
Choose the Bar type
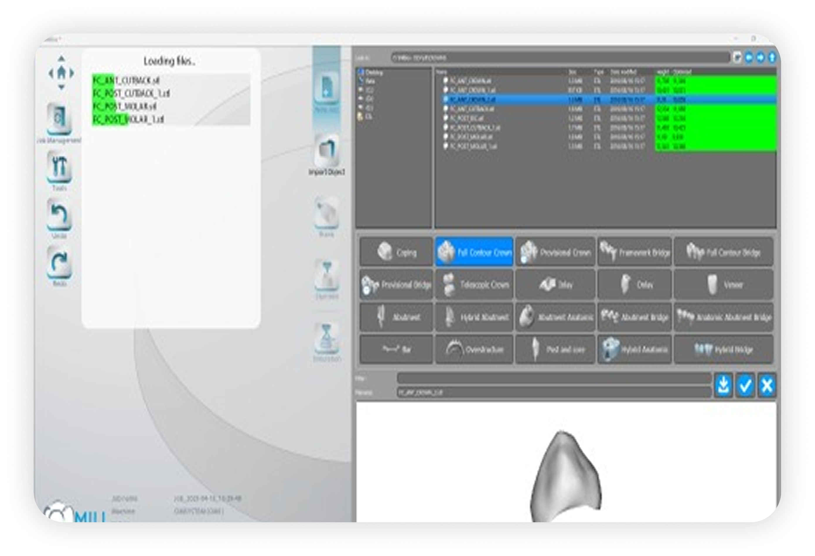[396, 349]
